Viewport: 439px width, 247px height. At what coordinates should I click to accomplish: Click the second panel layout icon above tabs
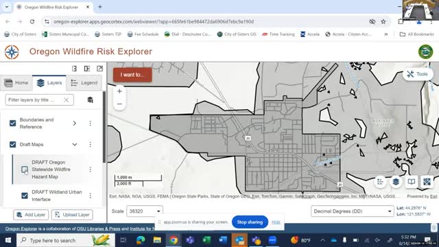(x=87, y=69)
